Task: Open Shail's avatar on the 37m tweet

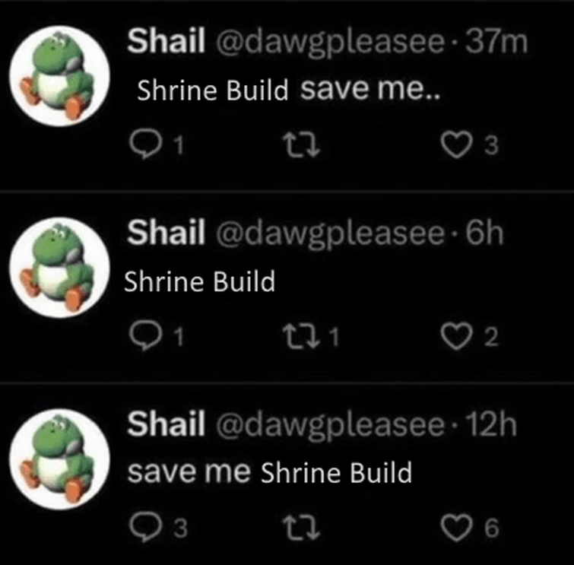Action: 59,76
